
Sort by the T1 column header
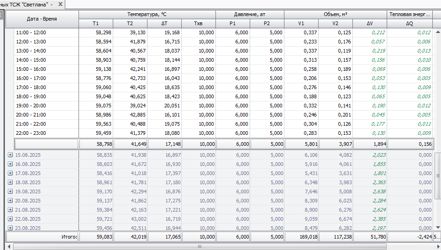[95, 23]
